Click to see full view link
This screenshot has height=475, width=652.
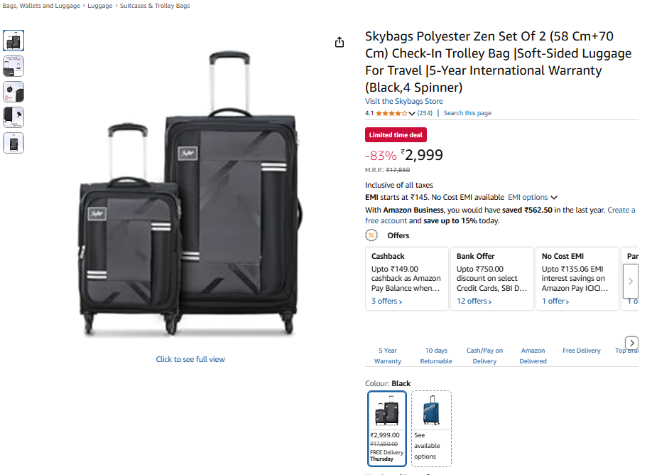(190, 359)
